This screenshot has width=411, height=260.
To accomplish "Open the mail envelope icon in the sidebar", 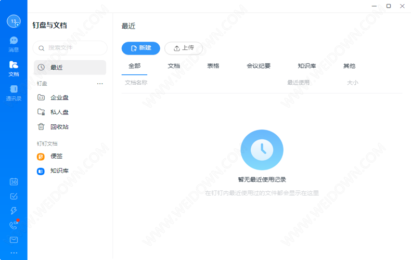I will 14,240.
